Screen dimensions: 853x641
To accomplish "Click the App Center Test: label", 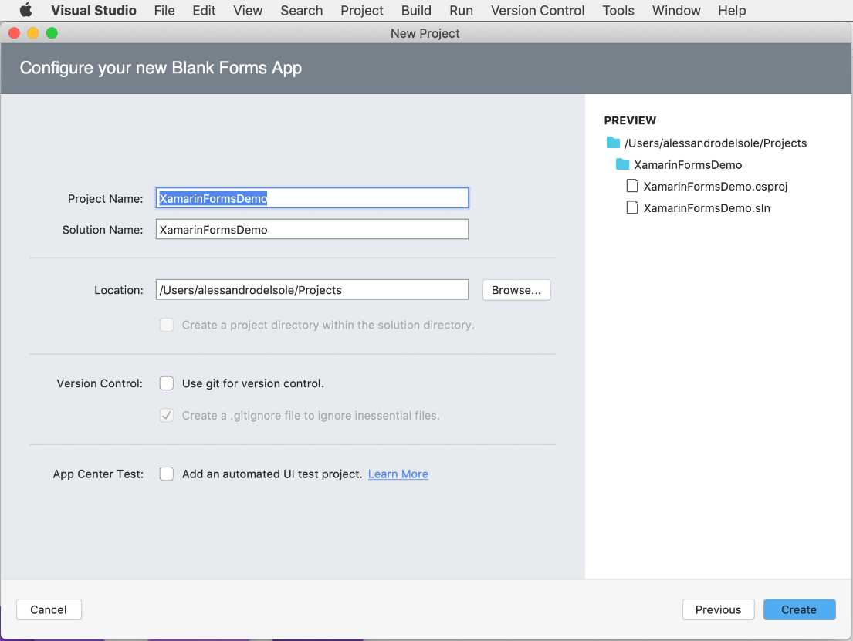I will point(98,474).
